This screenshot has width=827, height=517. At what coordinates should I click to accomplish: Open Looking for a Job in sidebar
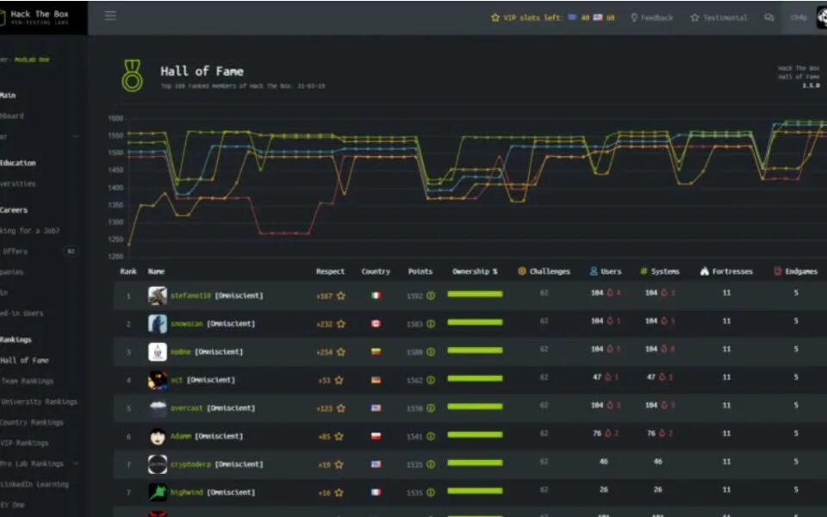click(x=29, y=231)
